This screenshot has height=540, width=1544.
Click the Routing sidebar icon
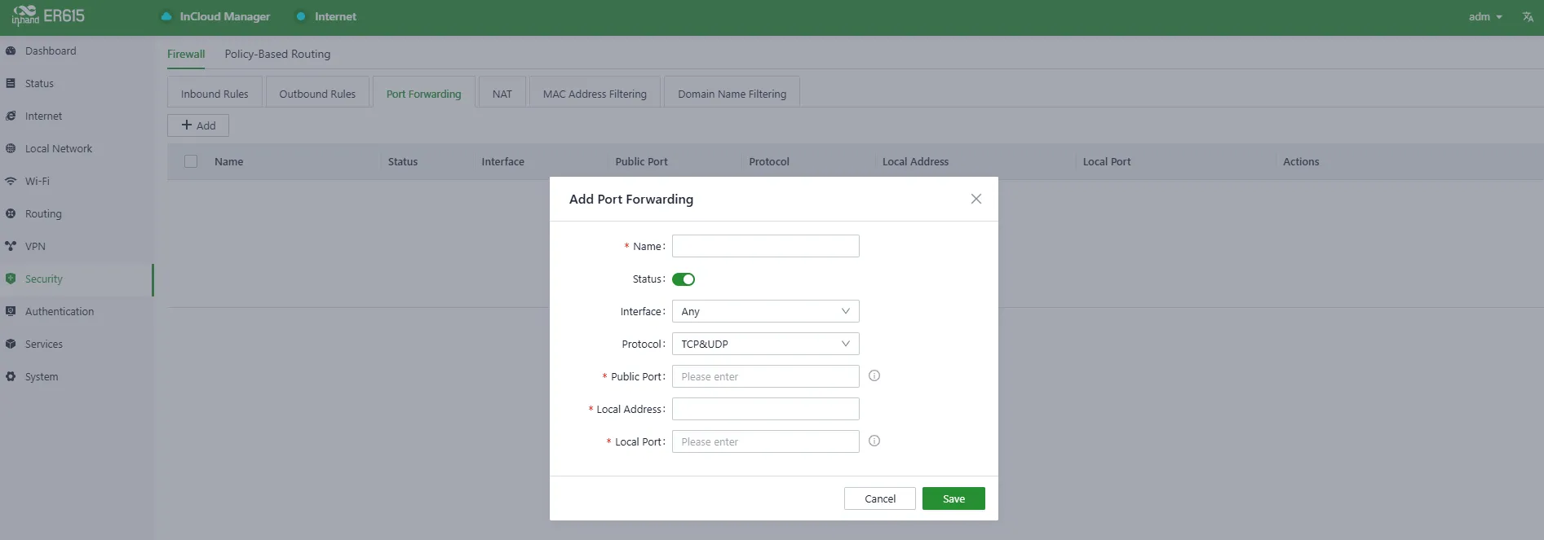pyautogui.click(x=11, y=213)
